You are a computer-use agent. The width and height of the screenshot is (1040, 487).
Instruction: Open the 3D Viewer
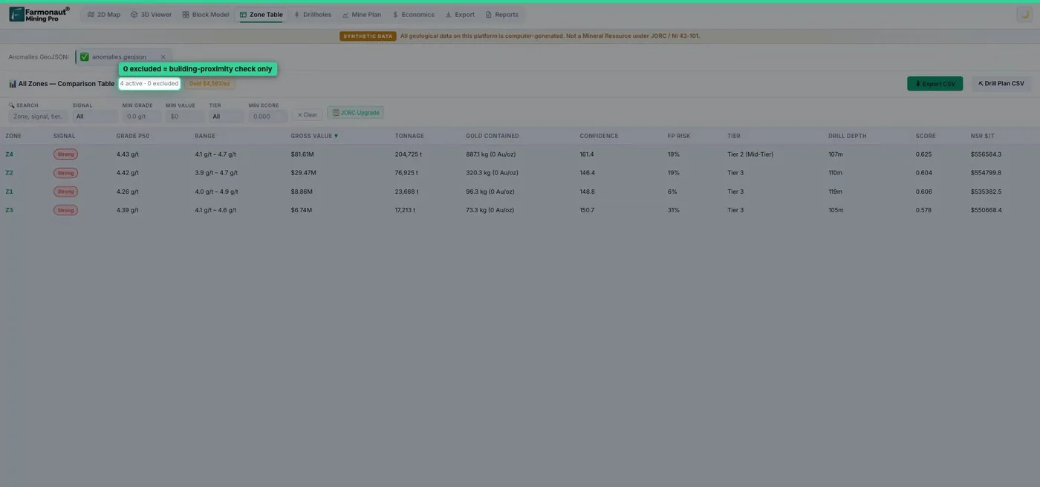pyautogui.click(x=151, y=14)
